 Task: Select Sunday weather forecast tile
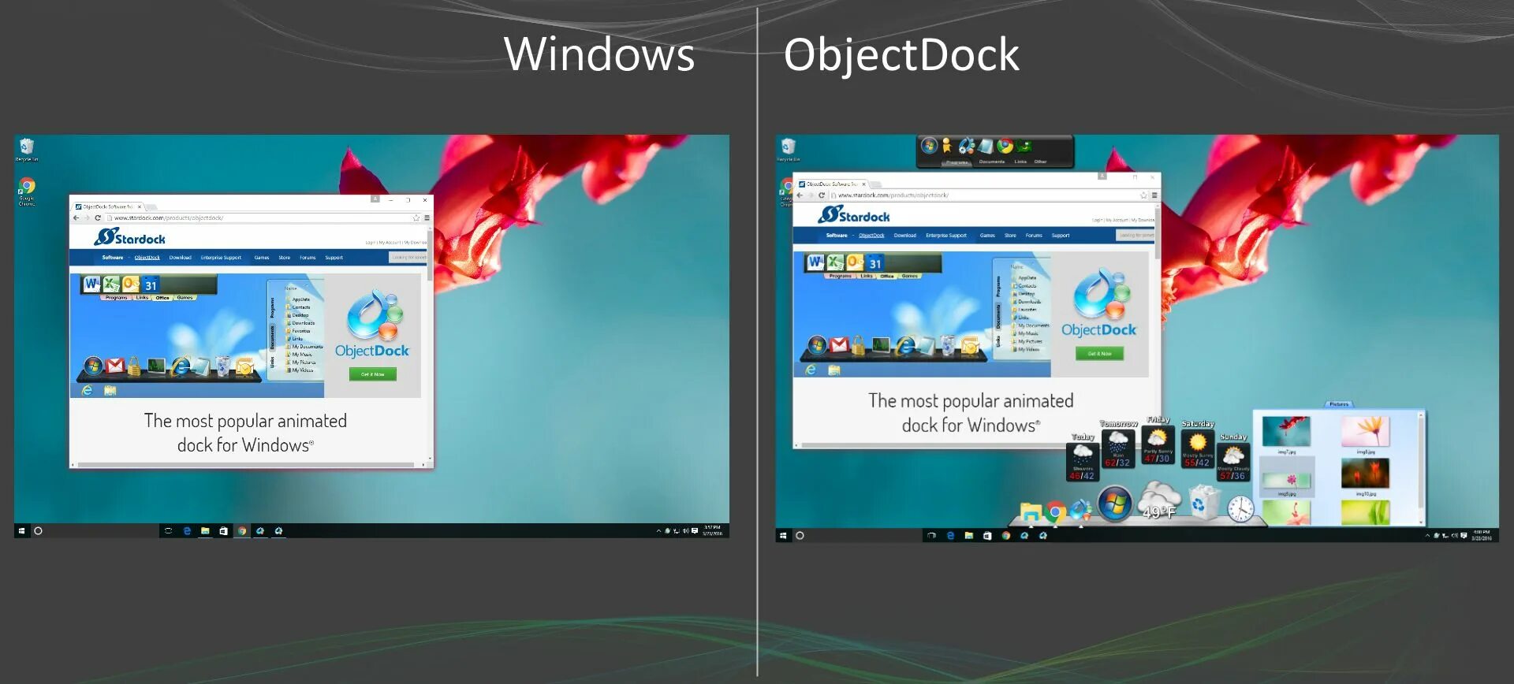coord(1233,462)
